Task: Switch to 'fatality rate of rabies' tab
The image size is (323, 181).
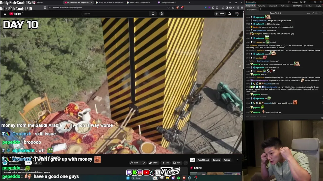Action: point(109,3)
